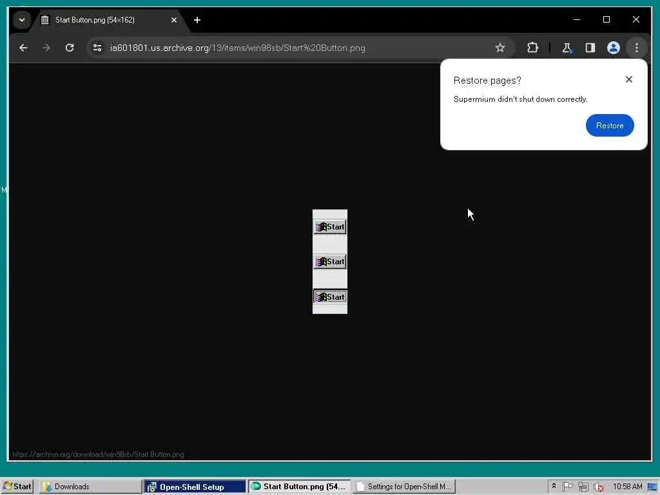
Task: Minimize the browser window
Action: tap(577, 19)
